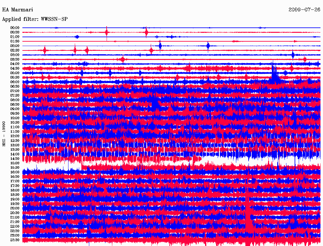
Task: Click the 13:30 time label
Action: coord(15,150)
